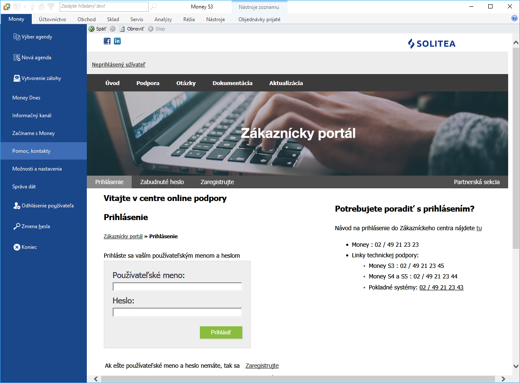The width and height of the screenshot is (520, 383).
Task: Click the Neprihlásený užívateľ link
Action: pyautogui.click(x=119, y=65)
